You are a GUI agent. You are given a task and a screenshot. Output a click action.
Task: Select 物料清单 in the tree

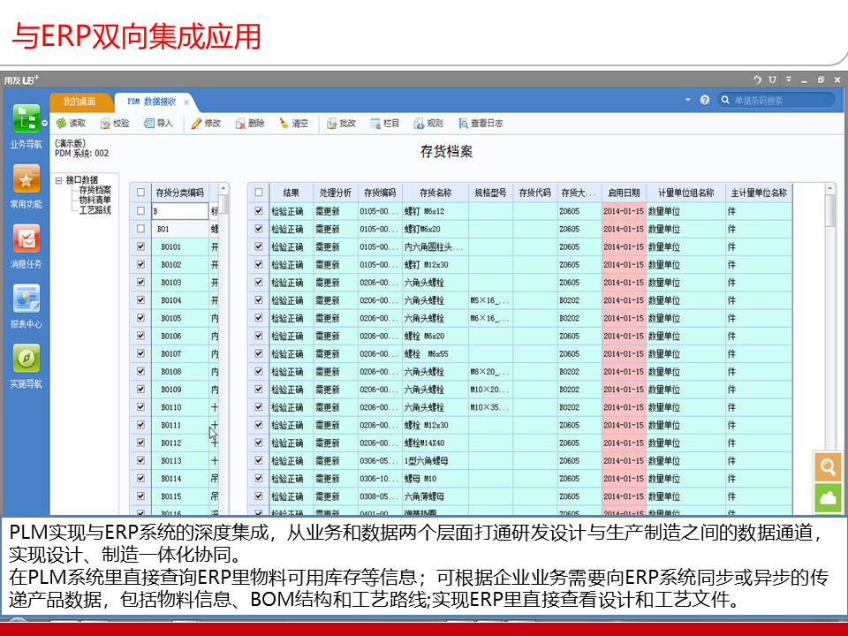point(95,200)
